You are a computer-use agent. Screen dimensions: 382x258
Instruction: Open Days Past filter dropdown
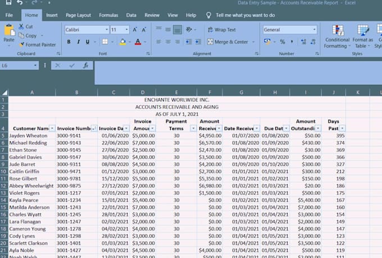pyautogui.click(x=342, y=128)
